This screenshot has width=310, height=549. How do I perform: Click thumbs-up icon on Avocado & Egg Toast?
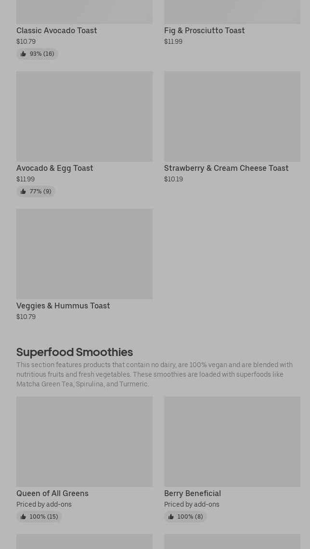pos(23,192)
